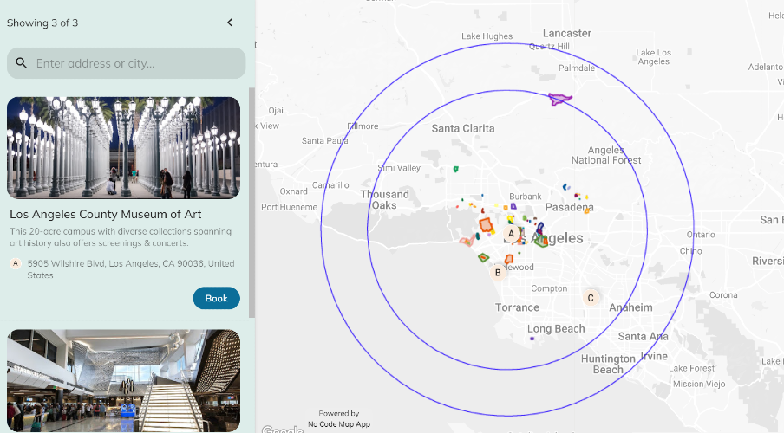Click the pink shape on the coast
Screen dimensions: 784x433
(467, 241)
